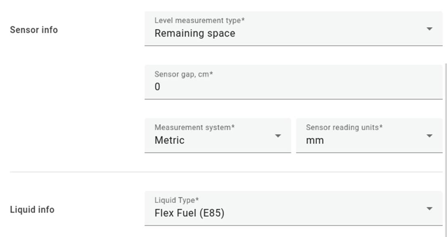Open the Measurement system dropdown

click(x=217, y=136)
